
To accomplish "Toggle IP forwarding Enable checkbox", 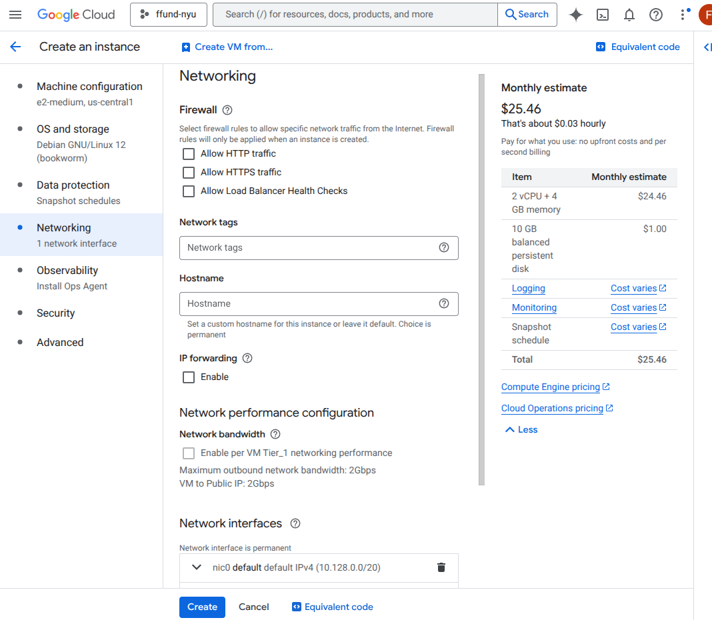I will click(189, 377).
